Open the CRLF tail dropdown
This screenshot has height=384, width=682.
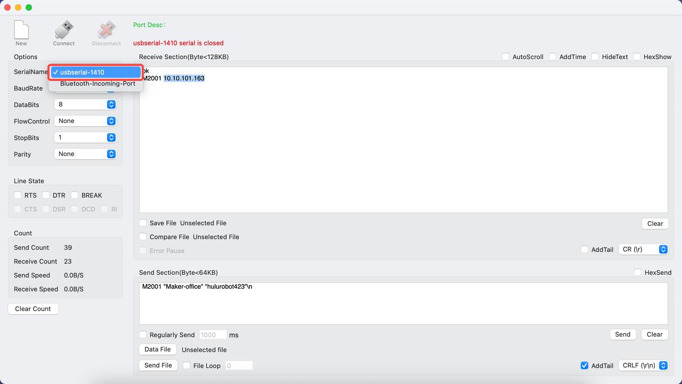(x=643, y=365)
